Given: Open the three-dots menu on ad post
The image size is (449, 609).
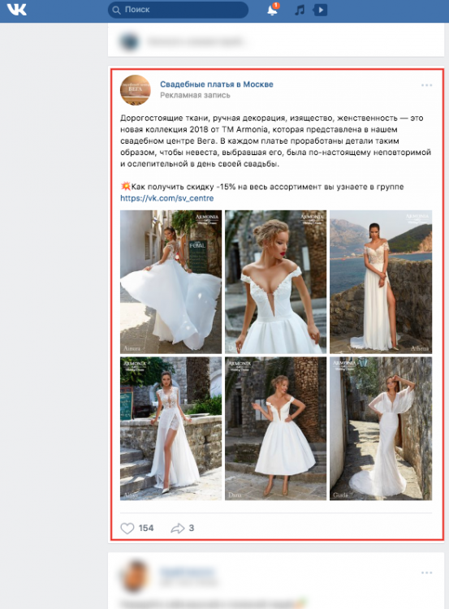Looking at the screenshot, I should [426, 85].
